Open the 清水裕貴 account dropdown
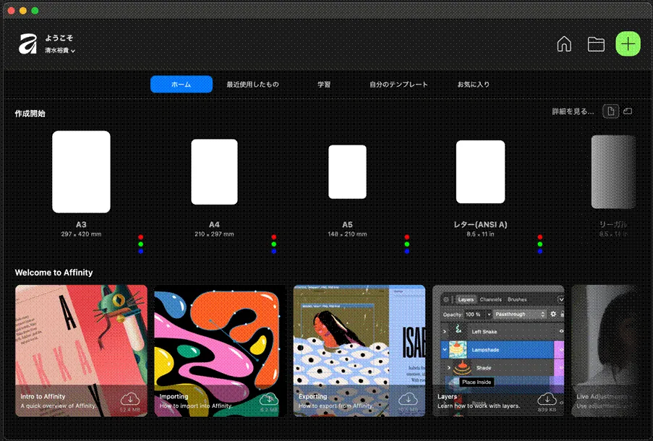Image resolution: width=653 pixels, height=441 pixels. point(58,51)
